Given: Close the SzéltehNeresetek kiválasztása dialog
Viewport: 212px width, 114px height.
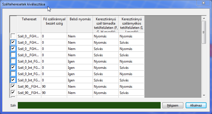Looking at the screenshot, I should (x=203, y=3).
